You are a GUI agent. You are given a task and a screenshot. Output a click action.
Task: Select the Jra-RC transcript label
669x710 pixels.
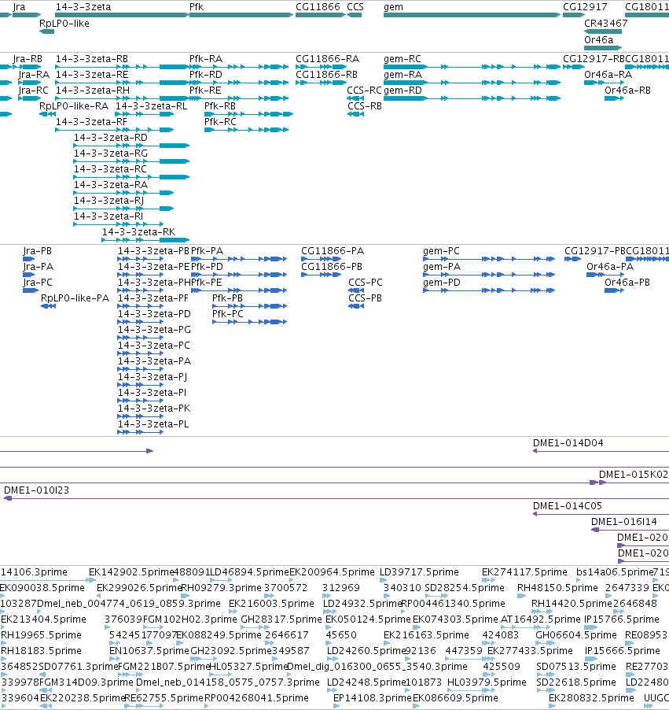coord(34,90)
